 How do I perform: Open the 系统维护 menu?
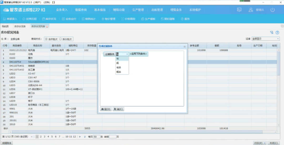pos(195,10)
